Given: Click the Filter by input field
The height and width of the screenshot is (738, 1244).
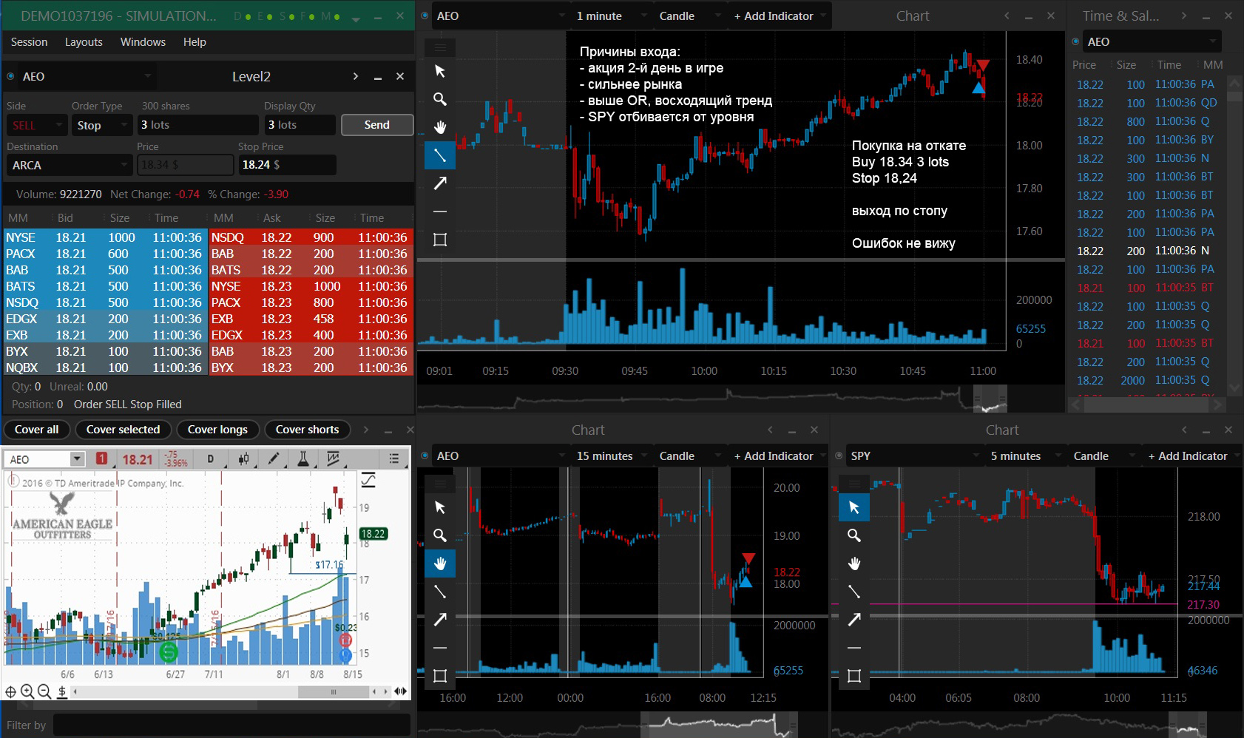Looking at the screenshot, I should tap(231, 725).
